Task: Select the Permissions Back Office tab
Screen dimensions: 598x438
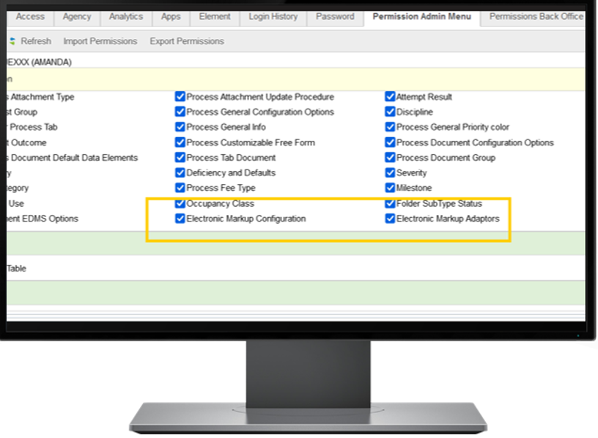Action: 536,17
